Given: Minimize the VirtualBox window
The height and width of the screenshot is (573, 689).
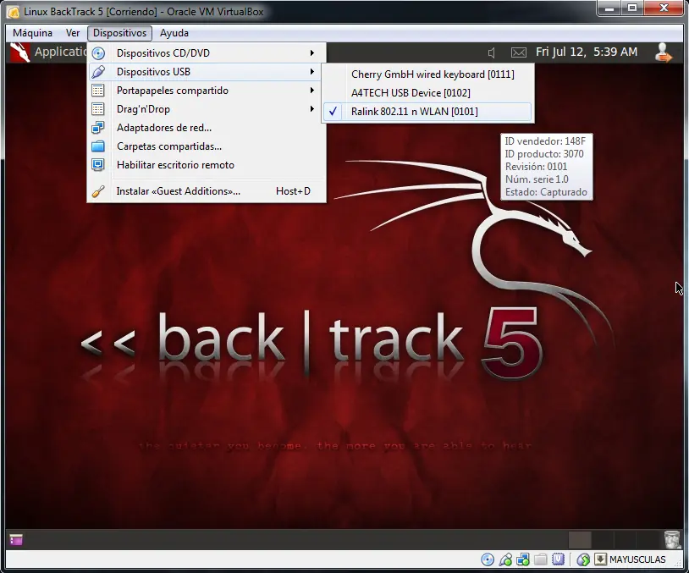Looking at the screenshot, I should click(x=609, y=8).
